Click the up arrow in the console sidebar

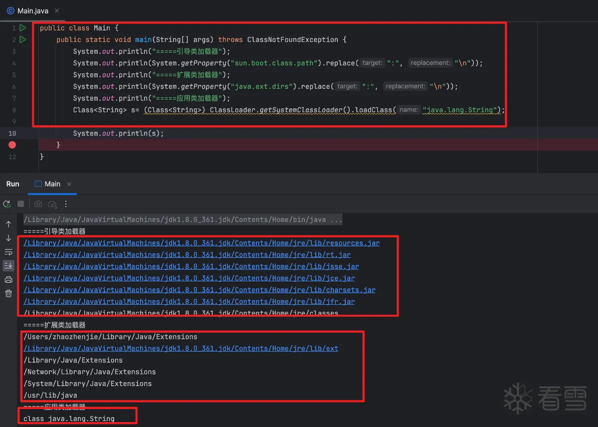click(8, 224)
